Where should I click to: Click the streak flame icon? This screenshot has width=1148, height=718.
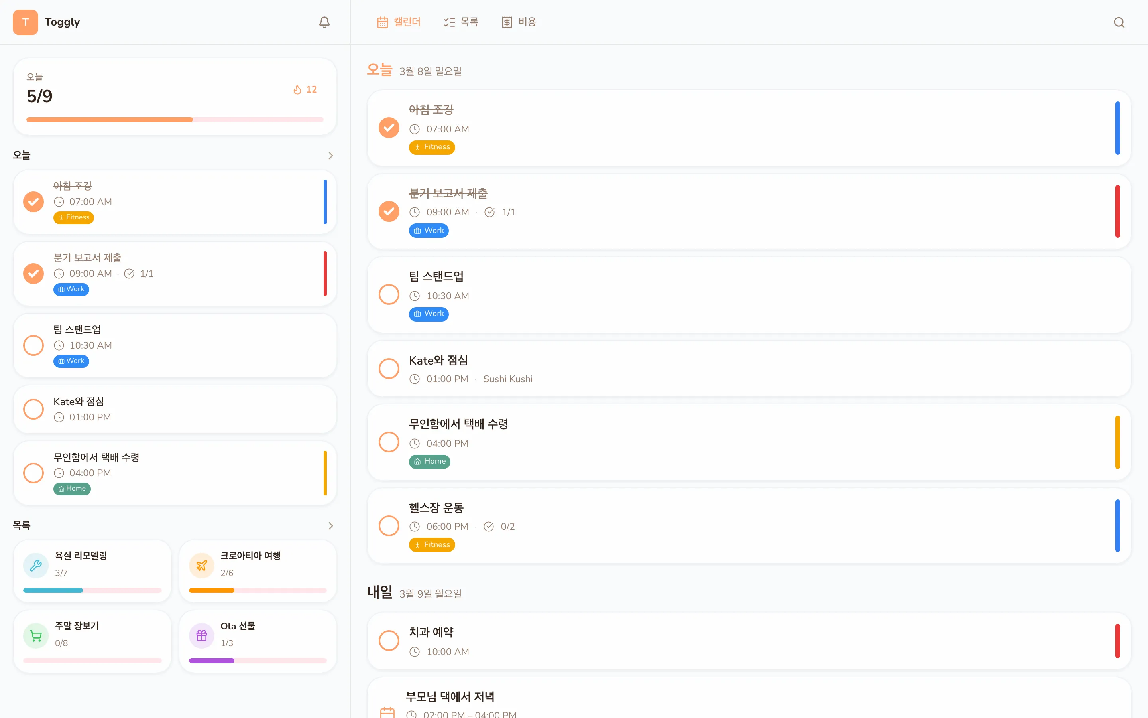(297, 90)
